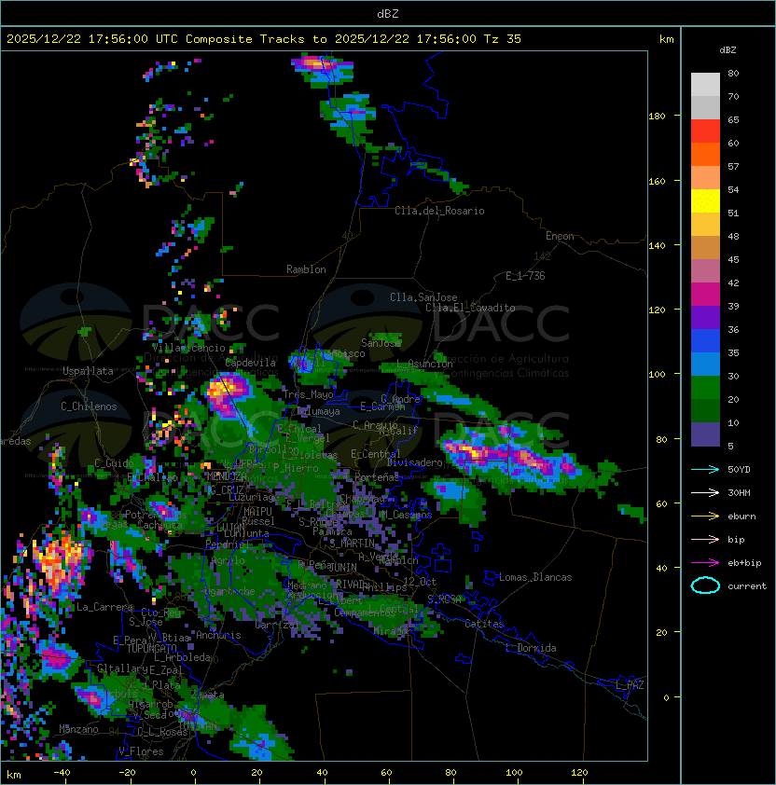Pick the slate purple swatch between 10 and 5

tap(705, 434)
